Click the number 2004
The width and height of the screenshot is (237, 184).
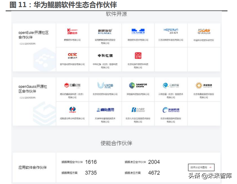[x=154, y=162]
